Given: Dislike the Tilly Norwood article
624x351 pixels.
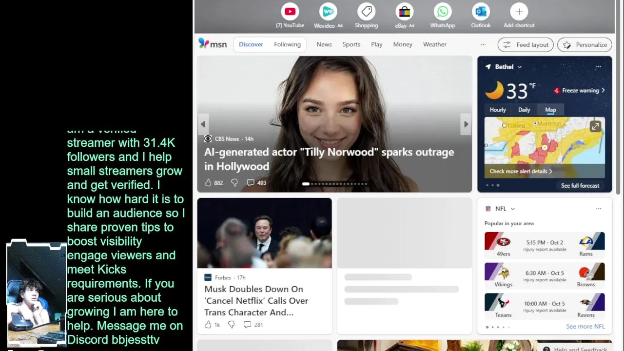Looking at the screenshot, I should coord(234,183).
